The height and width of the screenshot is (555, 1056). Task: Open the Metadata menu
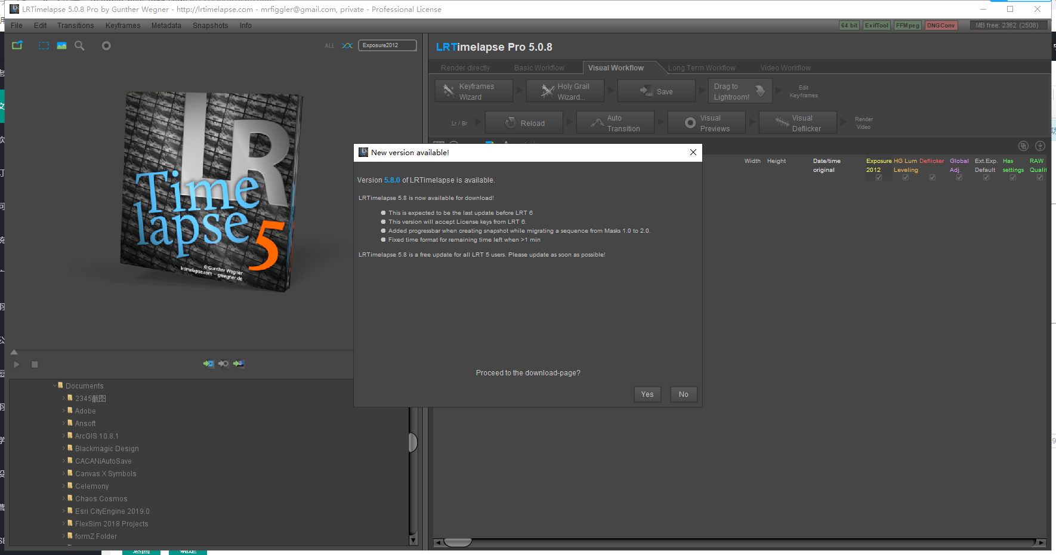pos(166,26)
